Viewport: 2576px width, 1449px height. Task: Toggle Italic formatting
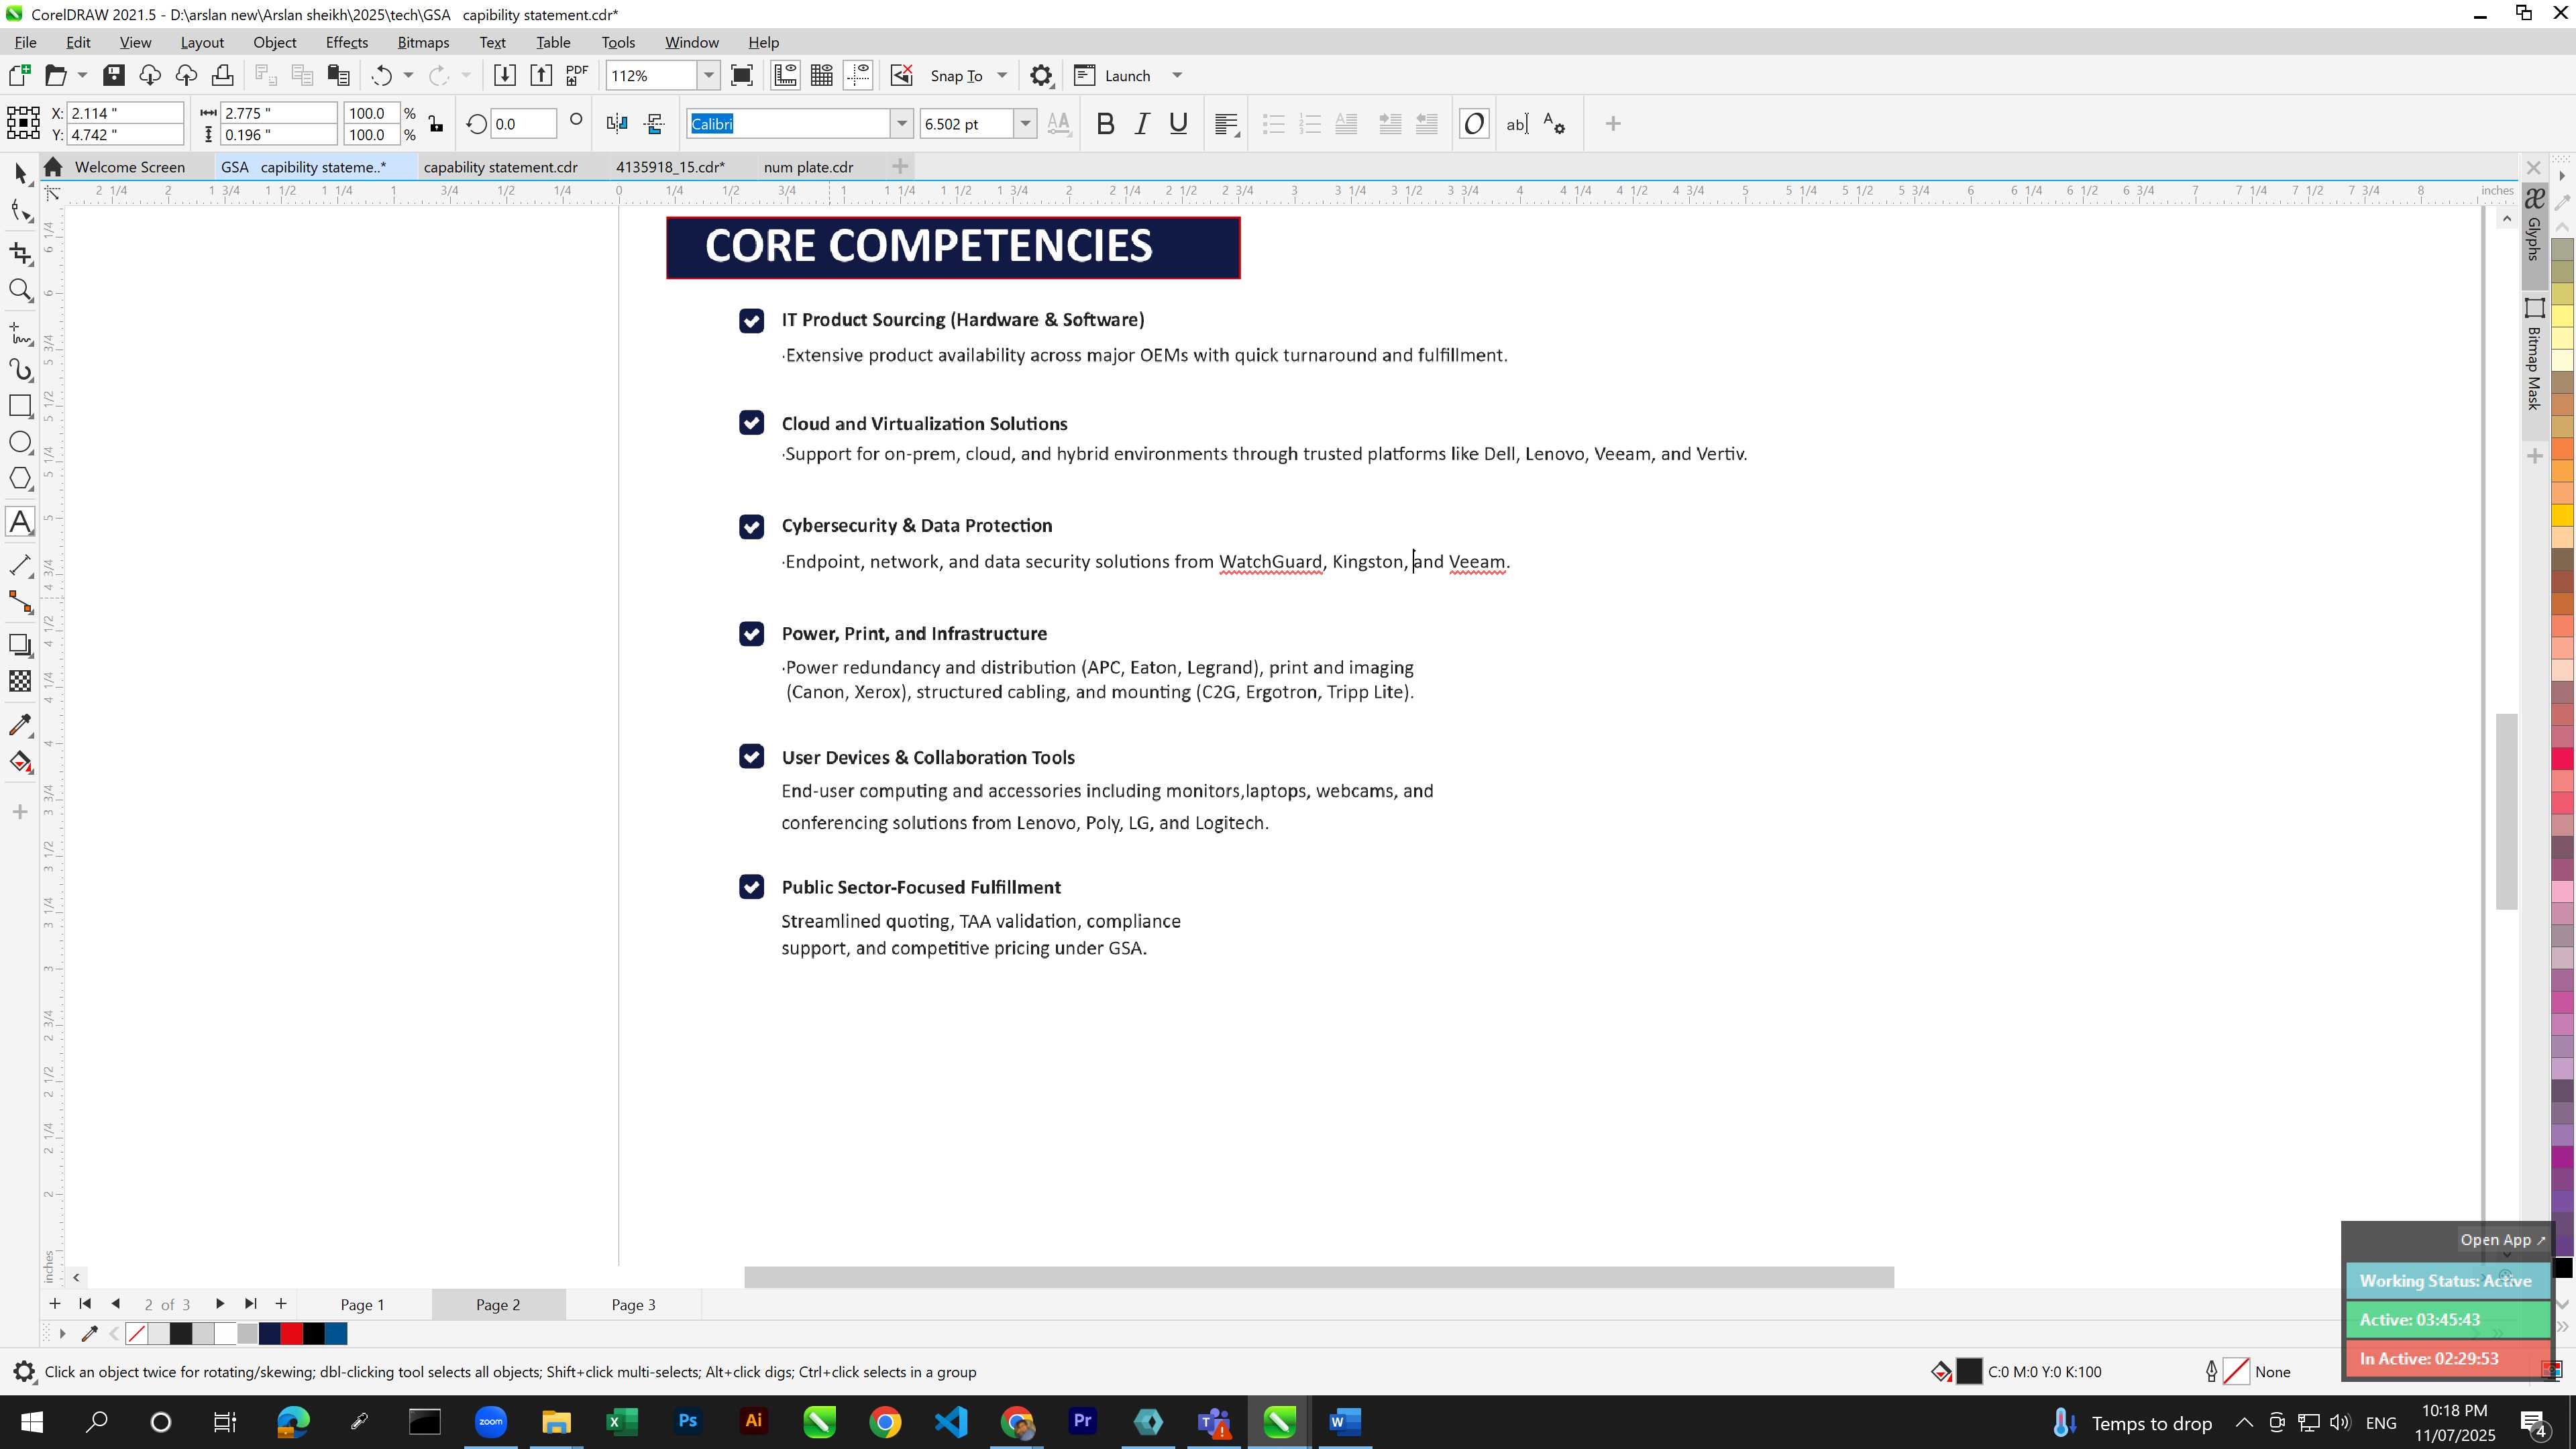click(1142, 124)
